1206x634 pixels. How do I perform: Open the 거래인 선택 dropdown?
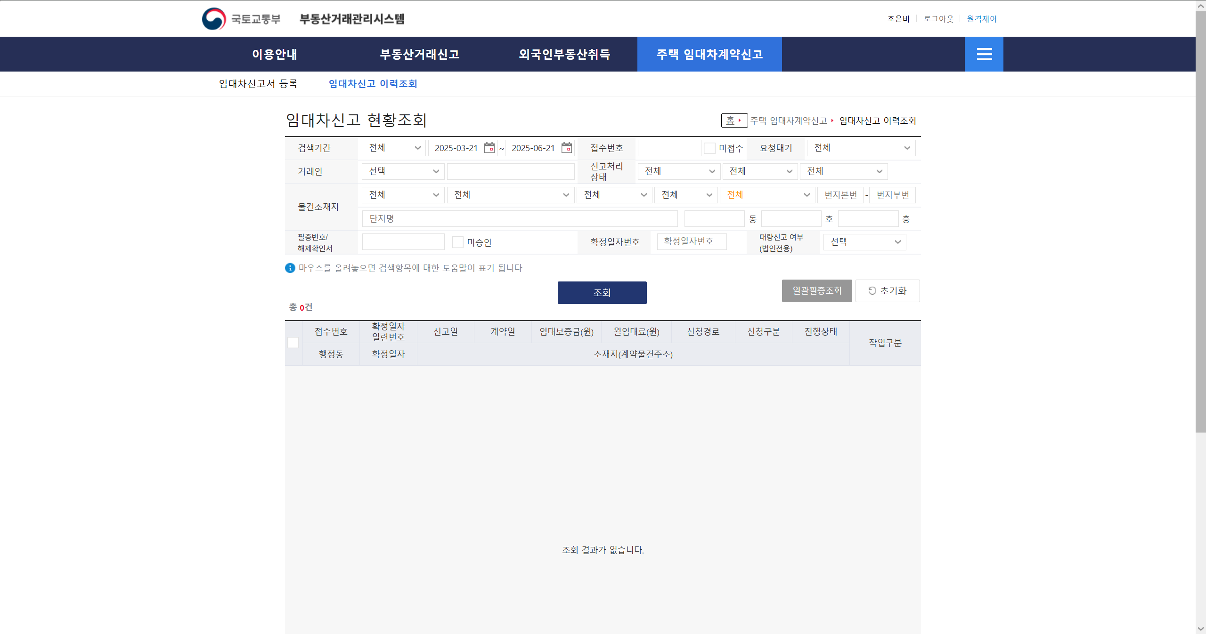pos(403,171)
